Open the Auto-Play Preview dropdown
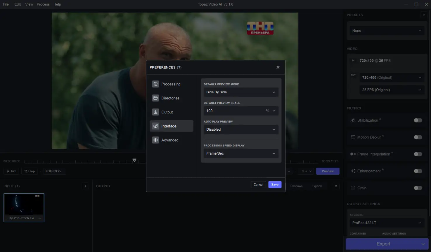This screenshot has height=252, width=431. [241, 129]
